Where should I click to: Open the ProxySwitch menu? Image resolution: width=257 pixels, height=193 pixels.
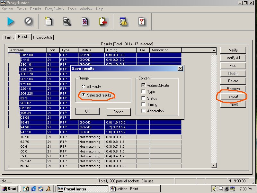(x=54, y=9)
